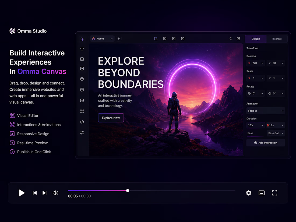Click the Home page house icon
Screen dimensions: 296x222
click(x=93, y=38)
